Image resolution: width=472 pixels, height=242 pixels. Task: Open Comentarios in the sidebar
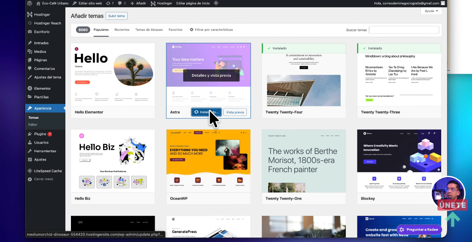pyautogui.click(x=45, y=69)
